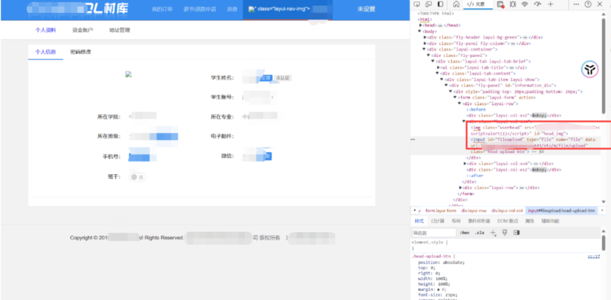Click the 未认证 status badge
Image resolution: width=611 pixels, height=300 pixels.
point(283,78)
